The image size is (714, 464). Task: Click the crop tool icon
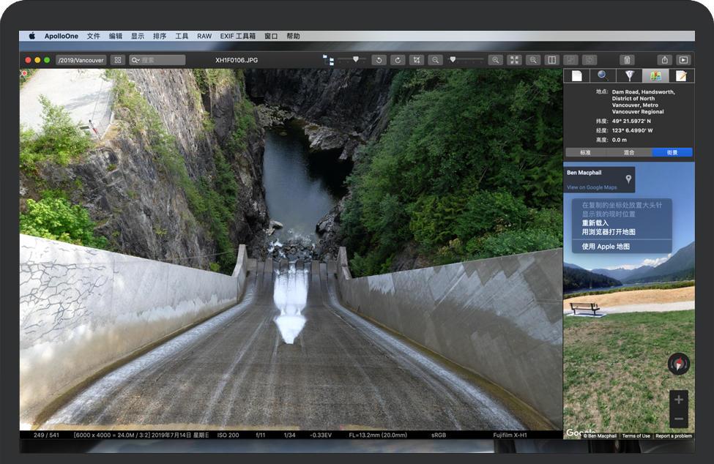417,60
